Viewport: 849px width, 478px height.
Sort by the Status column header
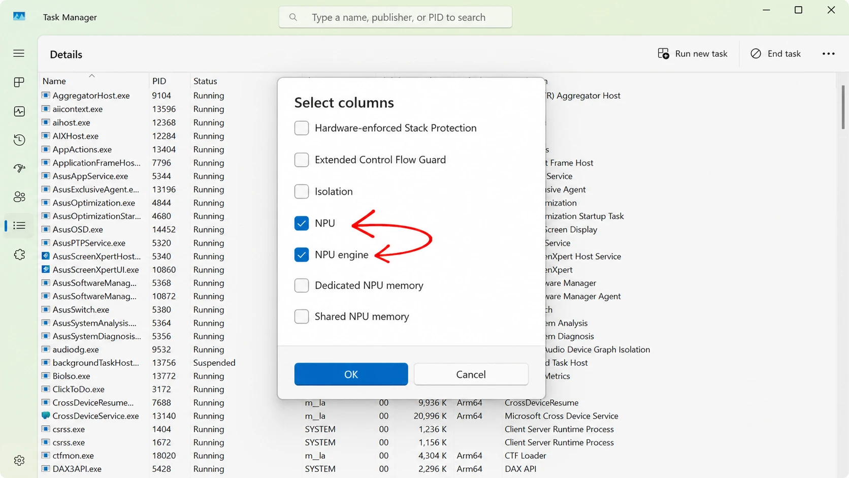(x=205, y=81)
